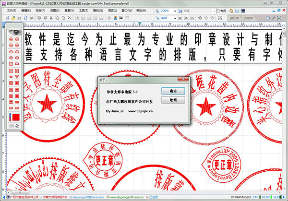Close the 关于 dialog
288x201 pixels.
pos(183,79)
